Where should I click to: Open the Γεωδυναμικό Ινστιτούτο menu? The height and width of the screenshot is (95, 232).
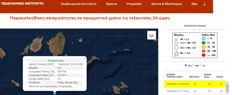79,4
